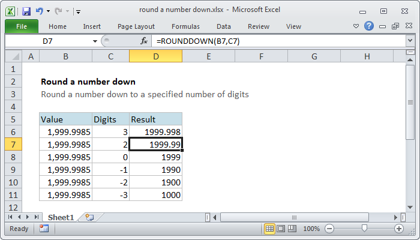The width and height of the screenshot is (420, 240).
Task: Switch to Page Layout view mode
Action: 281,229
